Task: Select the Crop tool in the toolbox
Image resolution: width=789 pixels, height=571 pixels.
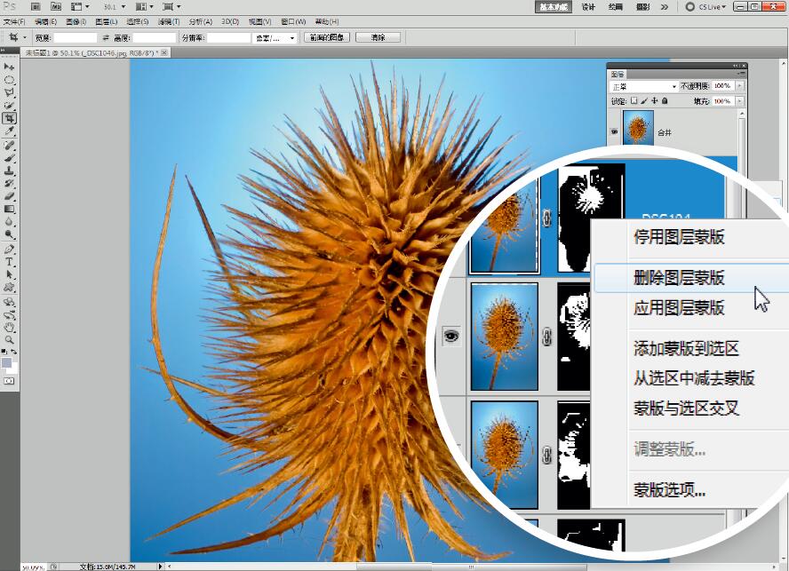Action: pos(10,118)
